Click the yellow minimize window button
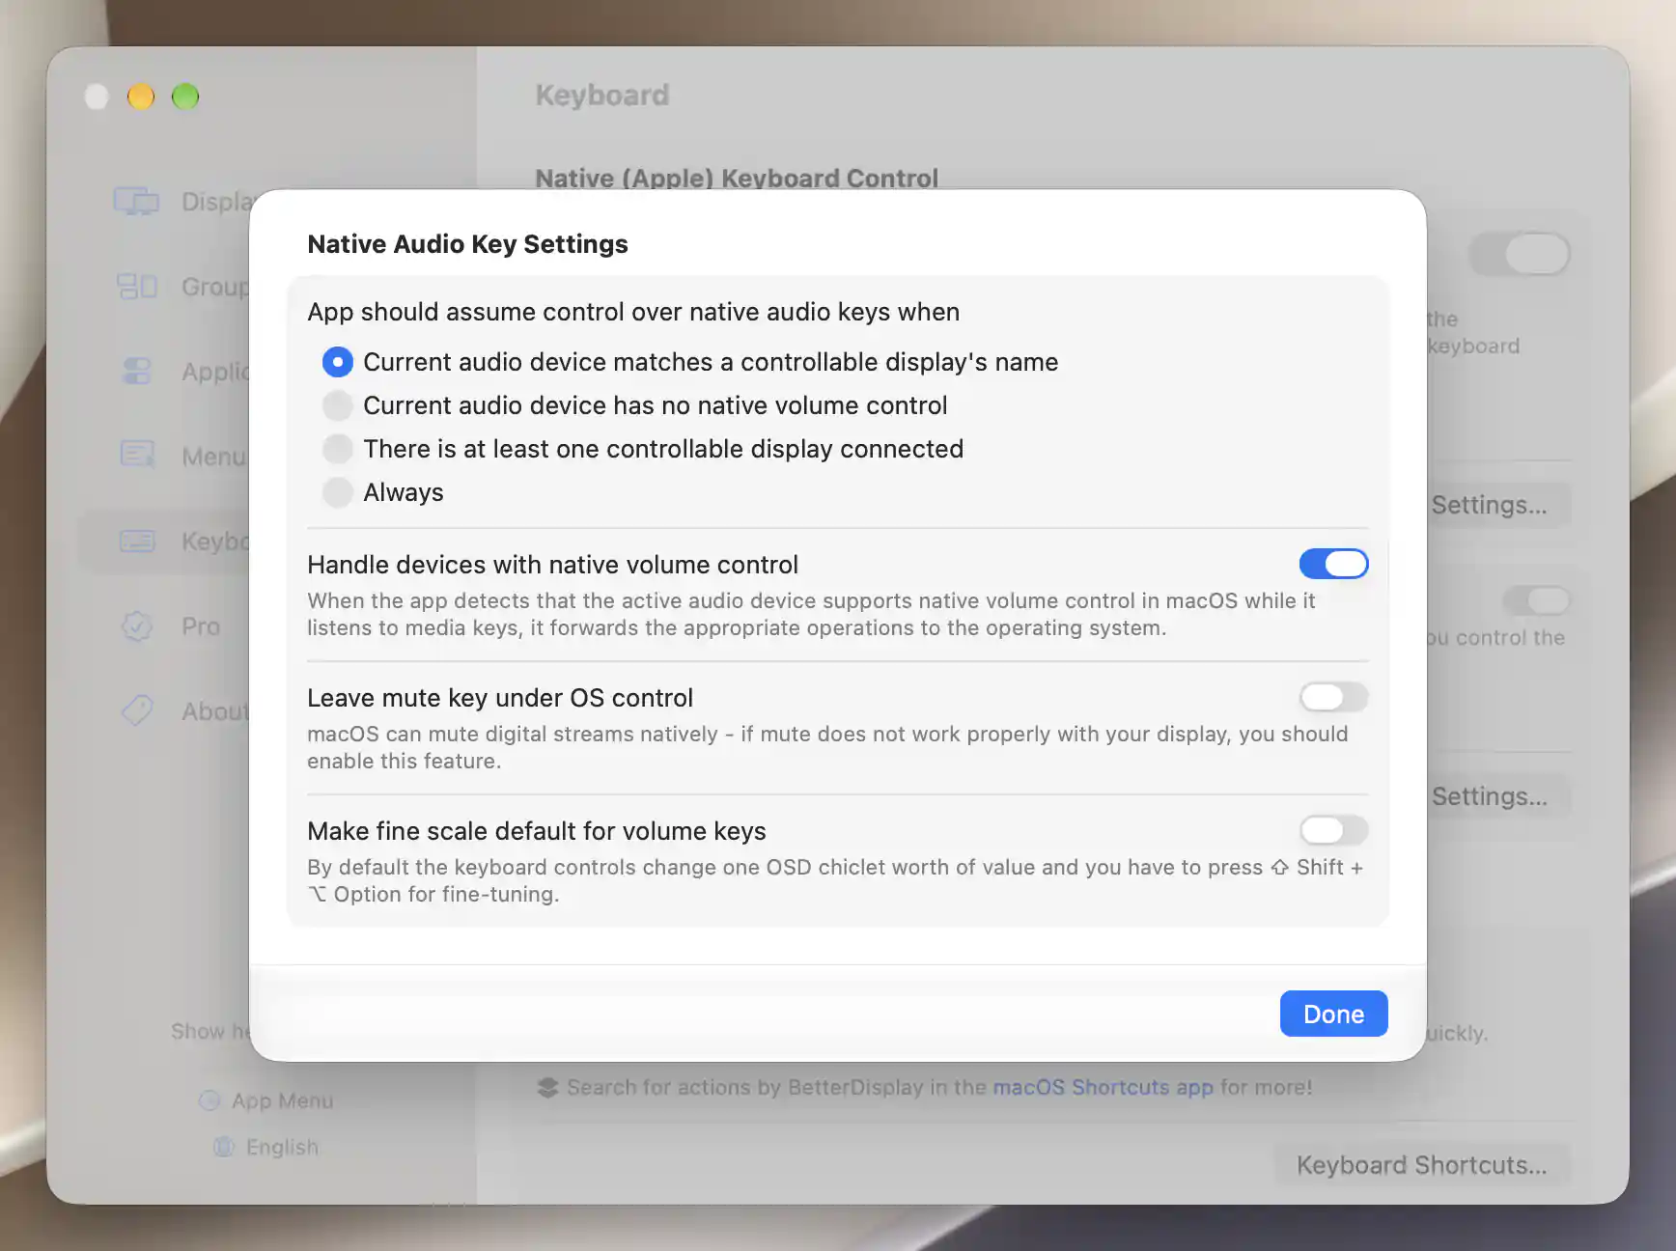The image size is (1676, 1251). pos(141,97)
